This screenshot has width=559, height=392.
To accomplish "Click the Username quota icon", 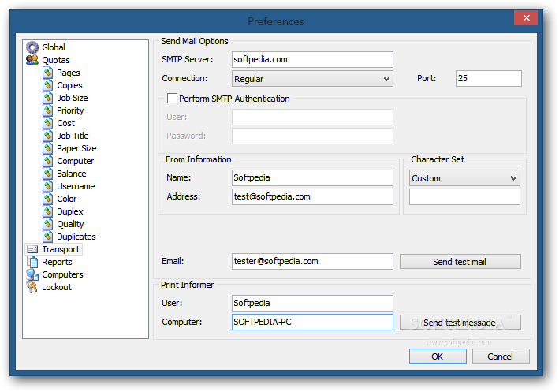I will [48, 186].
